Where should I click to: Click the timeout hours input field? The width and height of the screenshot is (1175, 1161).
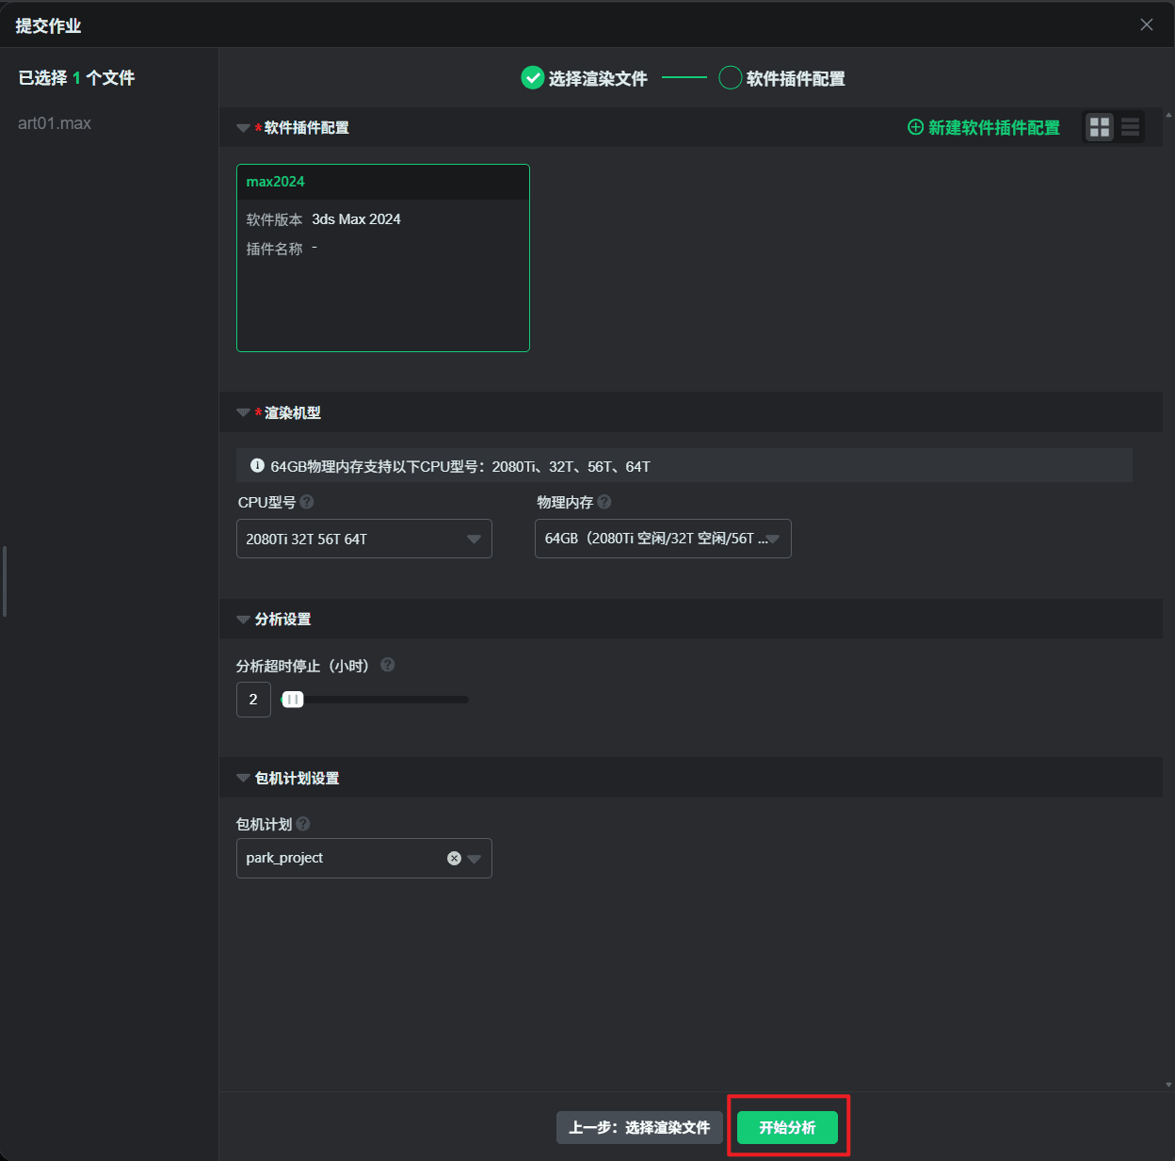[x=253, y=700]
